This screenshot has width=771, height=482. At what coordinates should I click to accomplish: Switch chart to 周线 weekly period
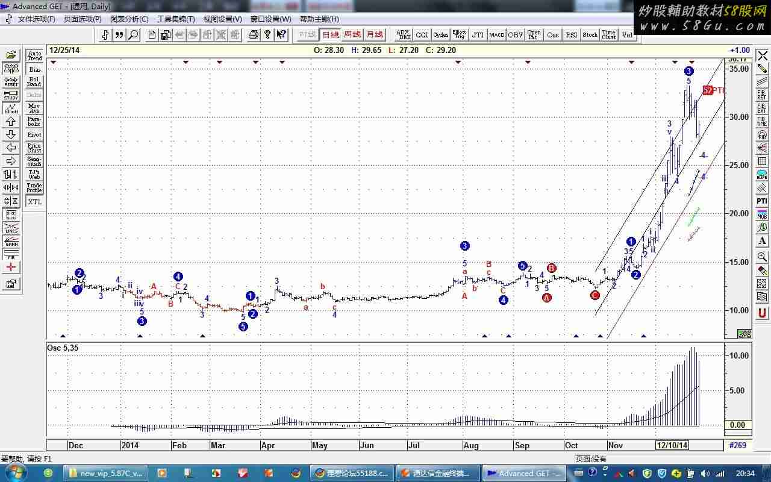(x=352, y=35)
